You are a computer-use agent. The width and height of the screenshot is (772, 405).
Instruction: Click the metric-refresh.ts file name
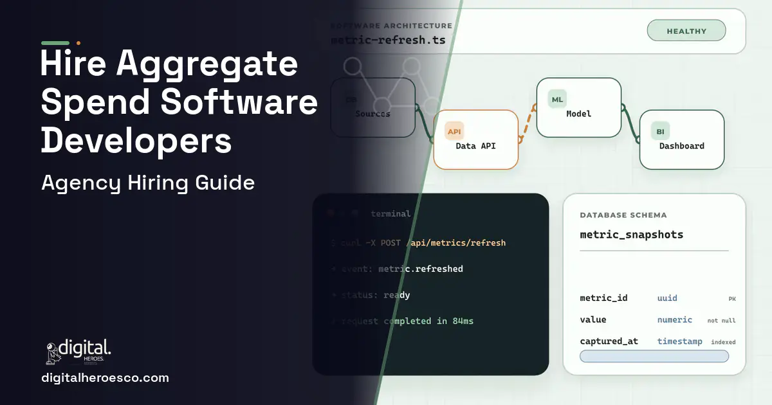[388, 40]
